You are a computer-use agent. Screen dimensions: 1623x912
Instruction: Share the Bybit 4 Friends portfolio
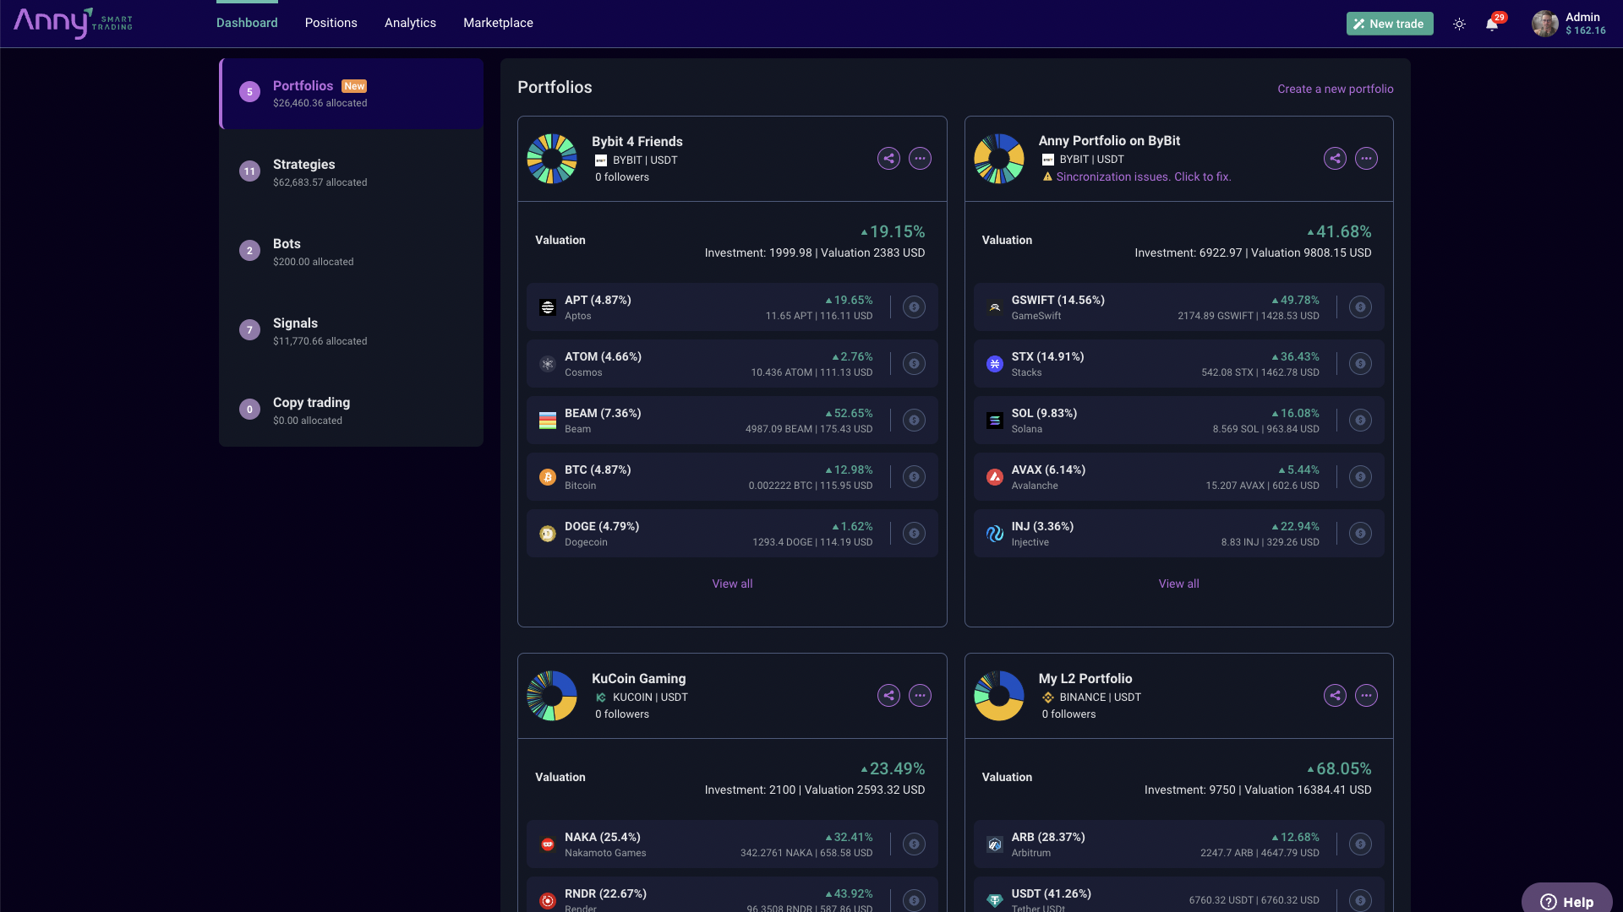(x=888, y=158)
